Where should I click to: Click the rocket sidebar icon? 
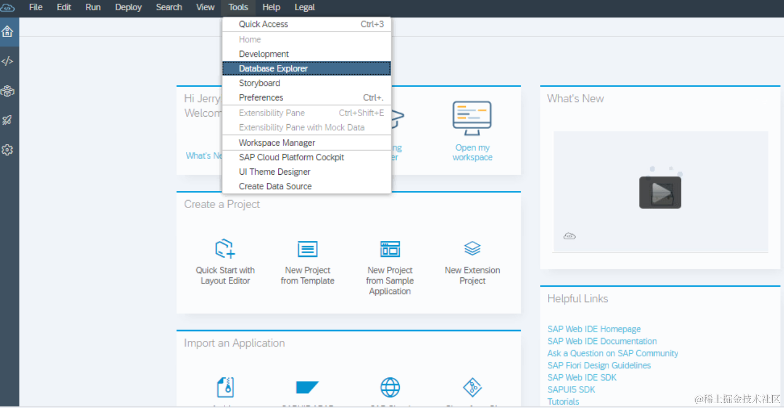click(8, 120)
